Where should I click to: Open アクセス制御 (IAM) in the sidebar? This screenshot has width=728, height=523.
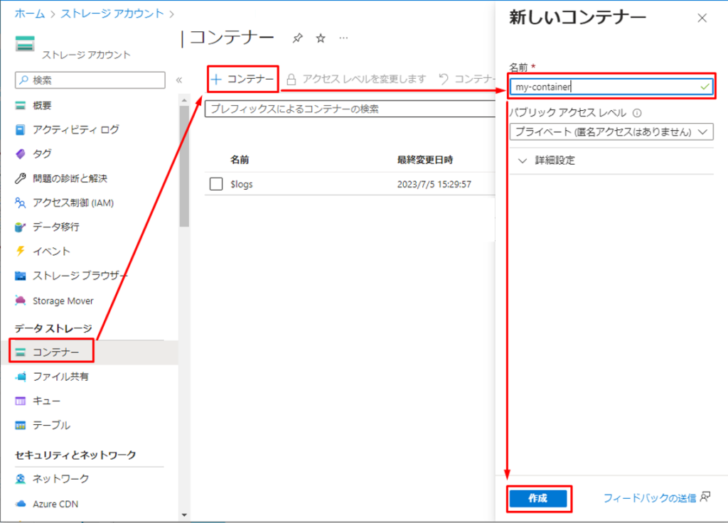pos(73,203)
